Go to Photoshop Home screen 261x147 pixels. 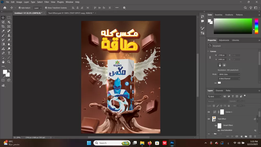[5, 8]
